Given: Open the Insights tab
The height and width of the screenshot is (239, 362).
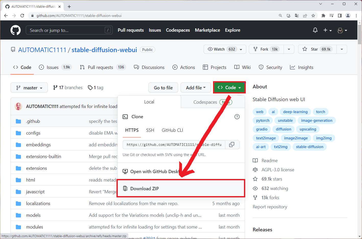Looking at the screenshot, I should (x=301, y=67).
